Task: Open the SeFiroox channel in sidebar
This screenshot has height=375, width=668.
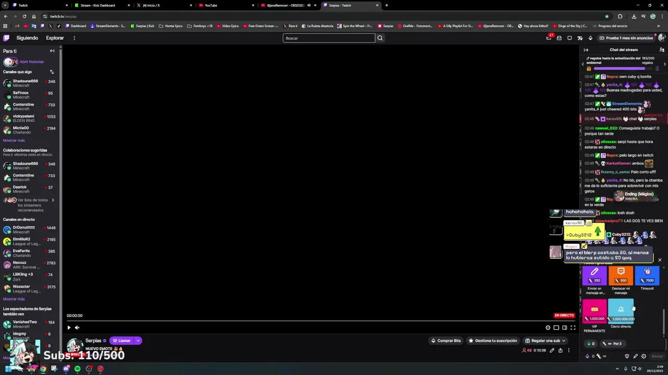Action: 30,95
